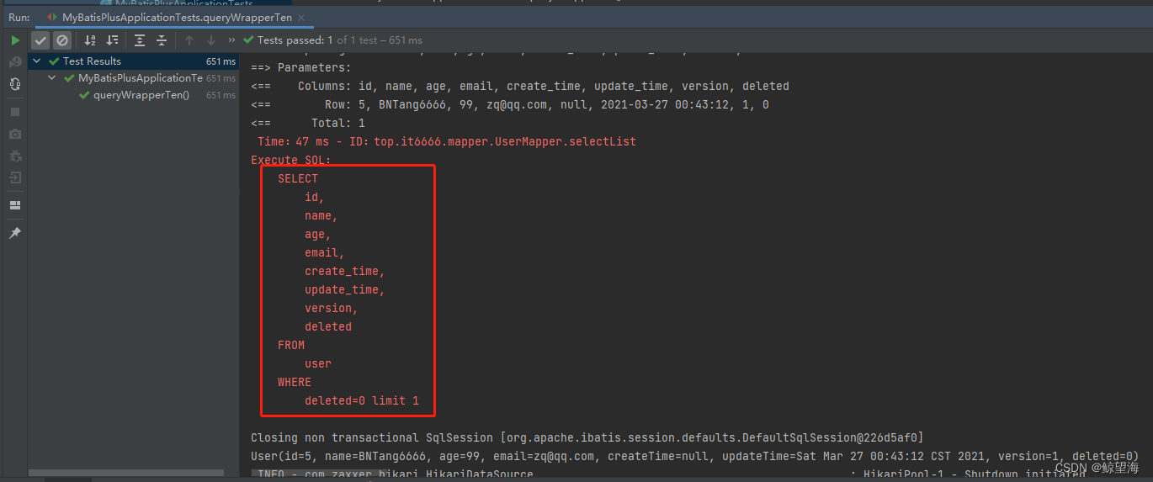Click the Exit icon in Run sidebar
This screenshot has height=482, width=1153.
click(x=15, y=177)
